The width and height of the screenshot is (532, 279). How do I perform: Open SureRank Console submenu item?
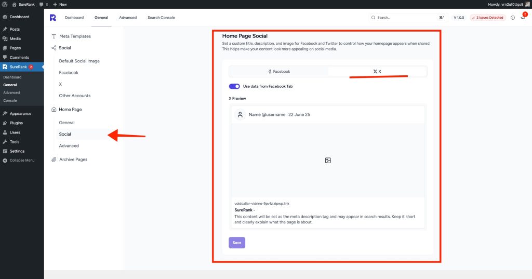pyautogui.click(x=10, y=100)
